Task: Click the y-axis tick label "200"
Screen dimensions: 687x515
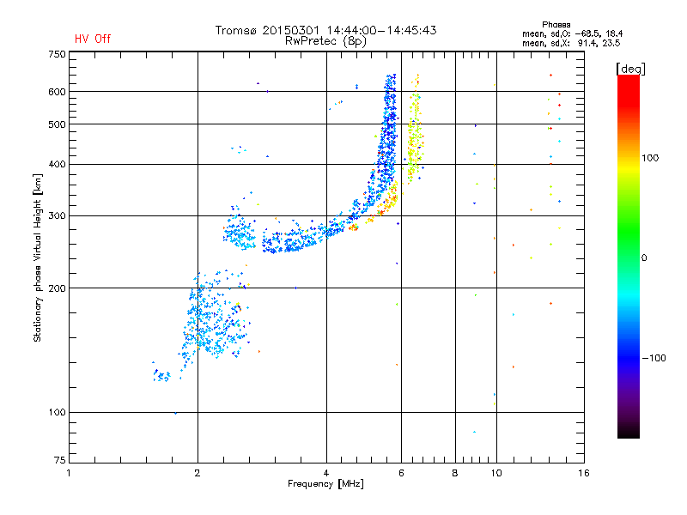Action: point(57,288)
